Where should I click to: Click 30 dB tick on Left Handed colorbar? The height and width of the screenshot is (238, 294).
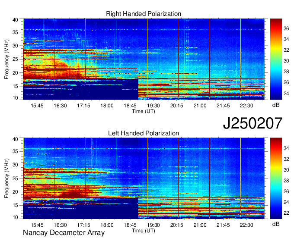pyautogui.click(x=286, y=170)
